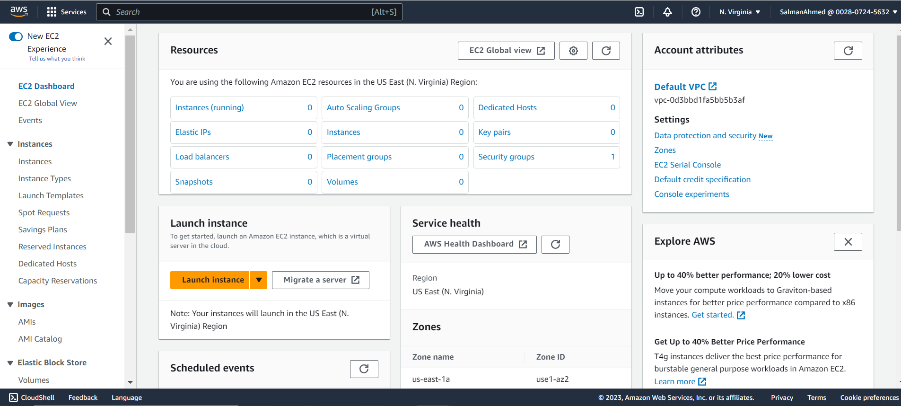Open Default credit specification link
The width and height of the screenshot is (901, 406).
tap(702, 179)
